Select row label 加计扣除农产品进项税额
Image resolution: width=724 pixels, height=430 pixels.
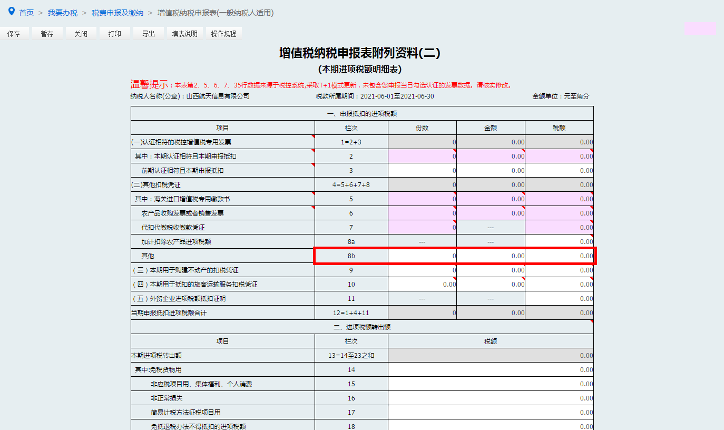point(176,242)
